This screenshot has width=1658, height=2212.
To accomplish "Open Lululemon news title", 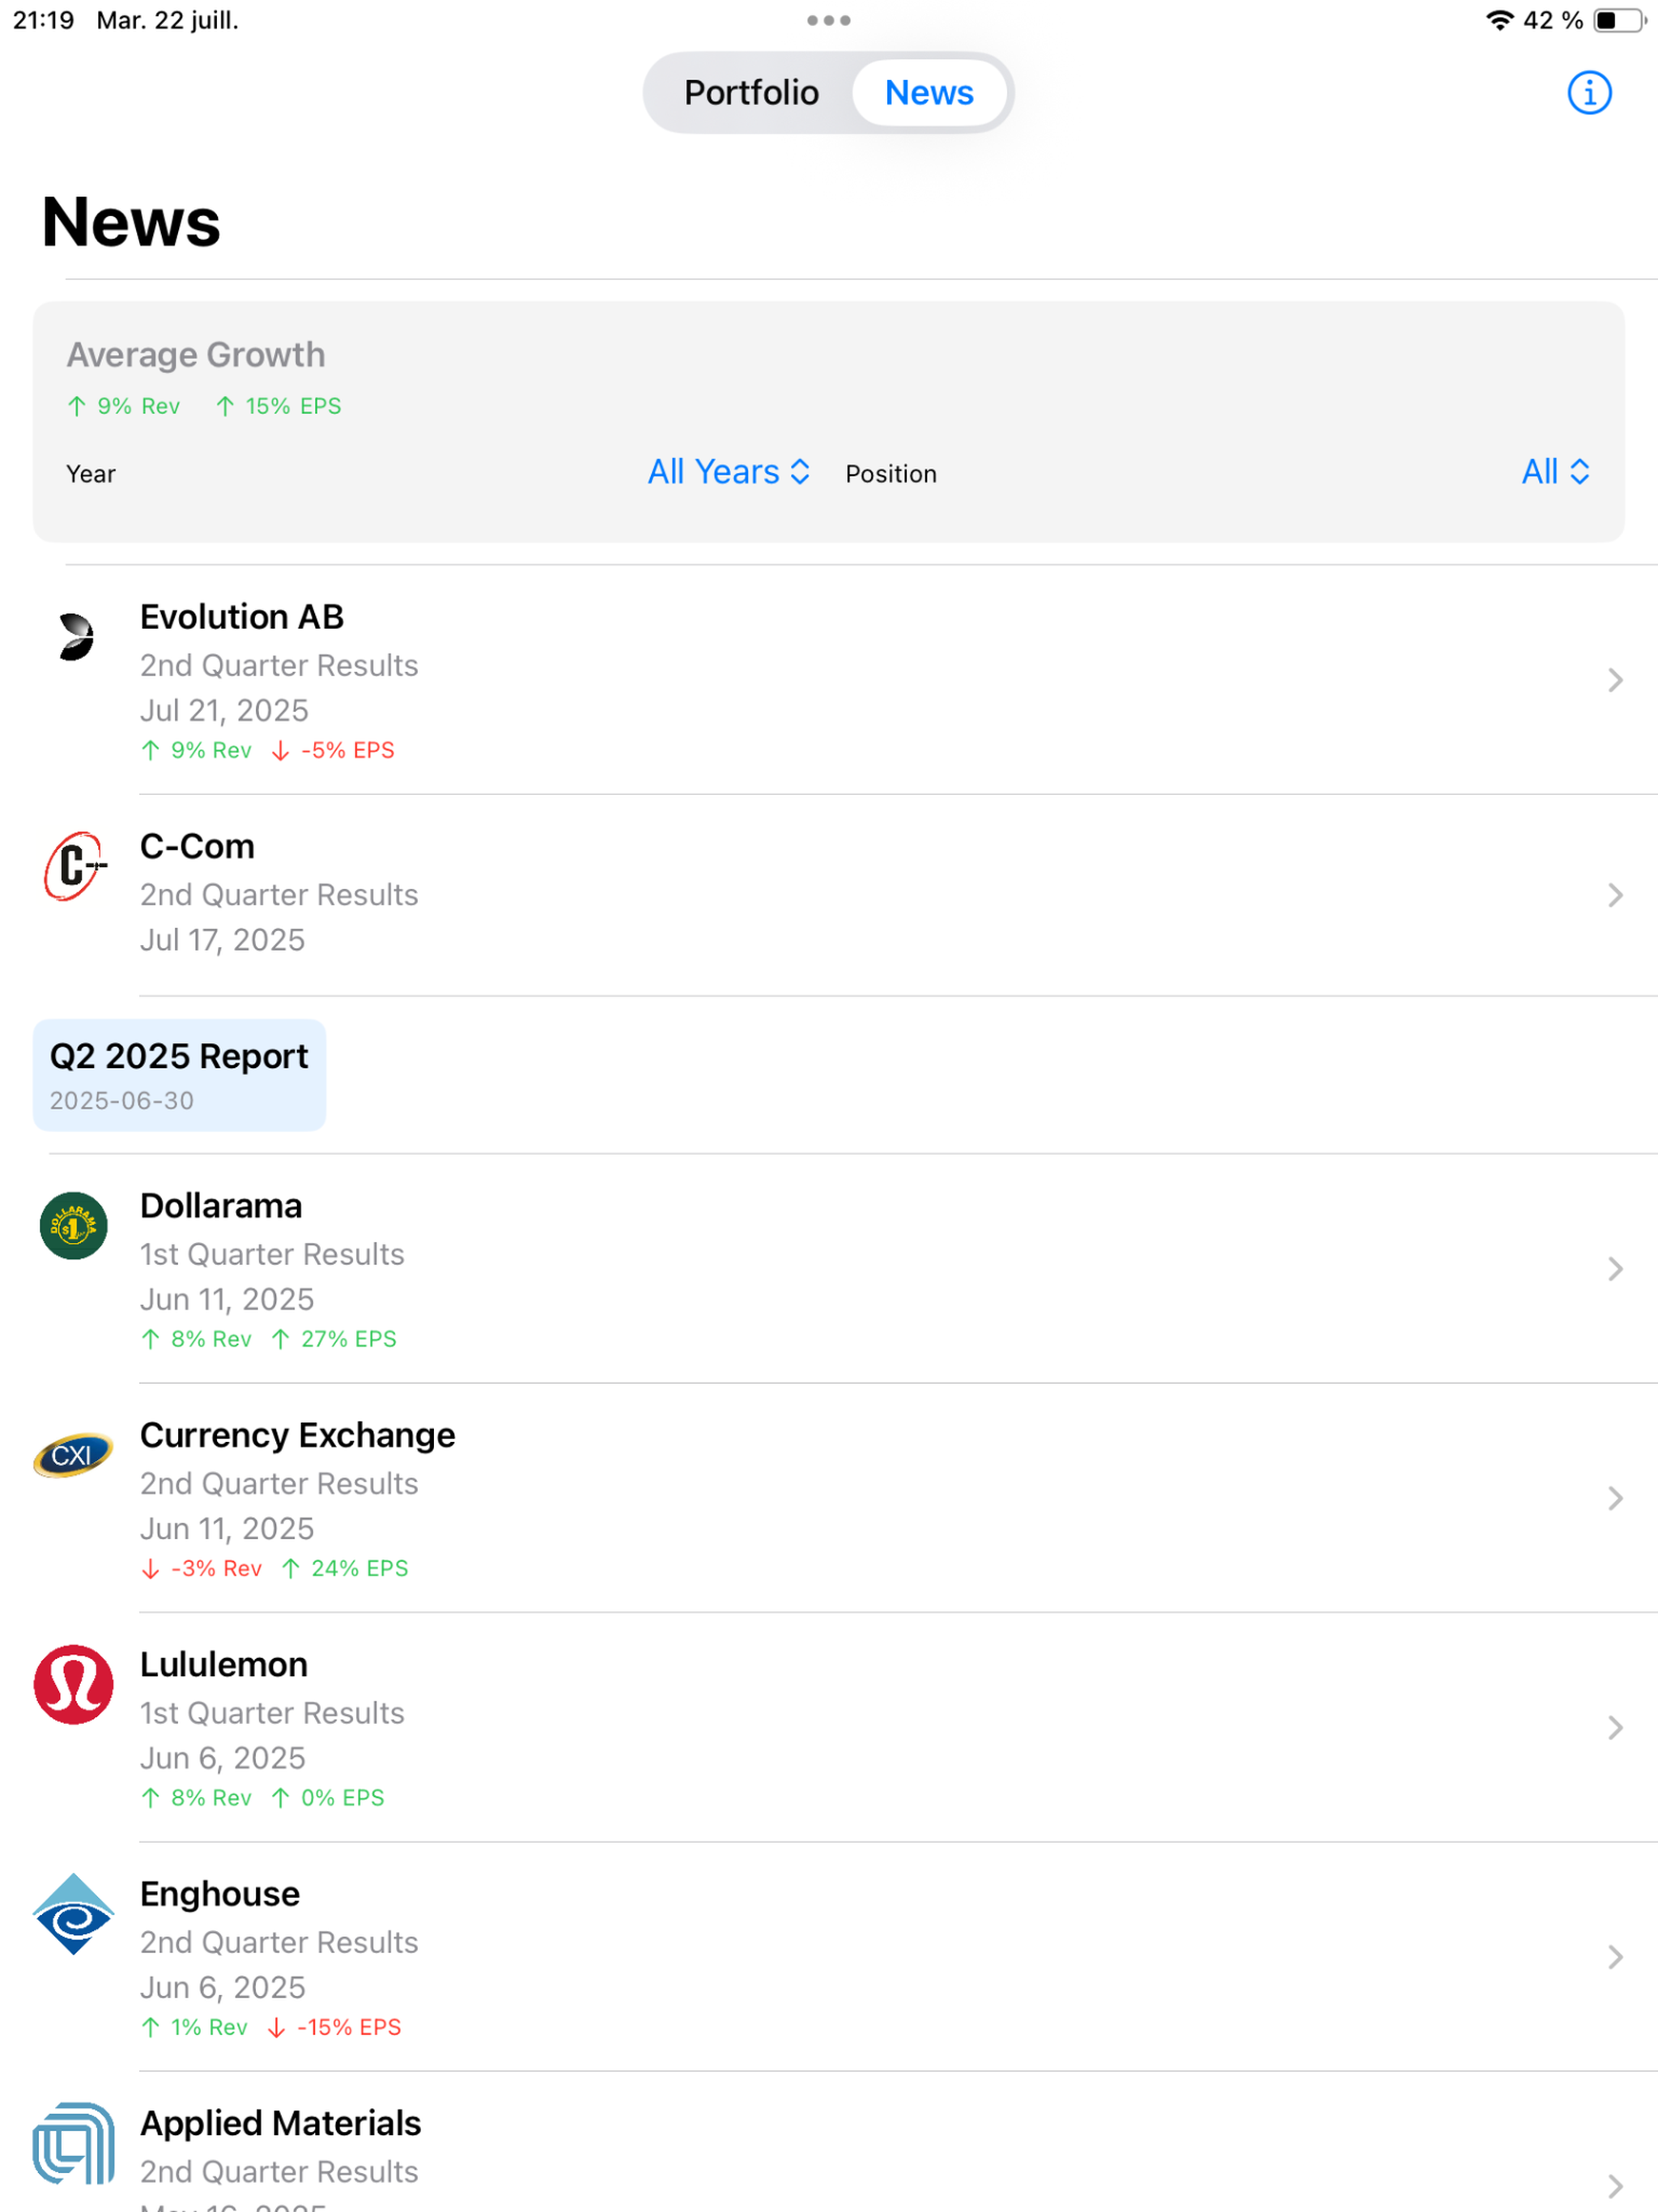I will pyautogui.click(x=224, y=1665).
